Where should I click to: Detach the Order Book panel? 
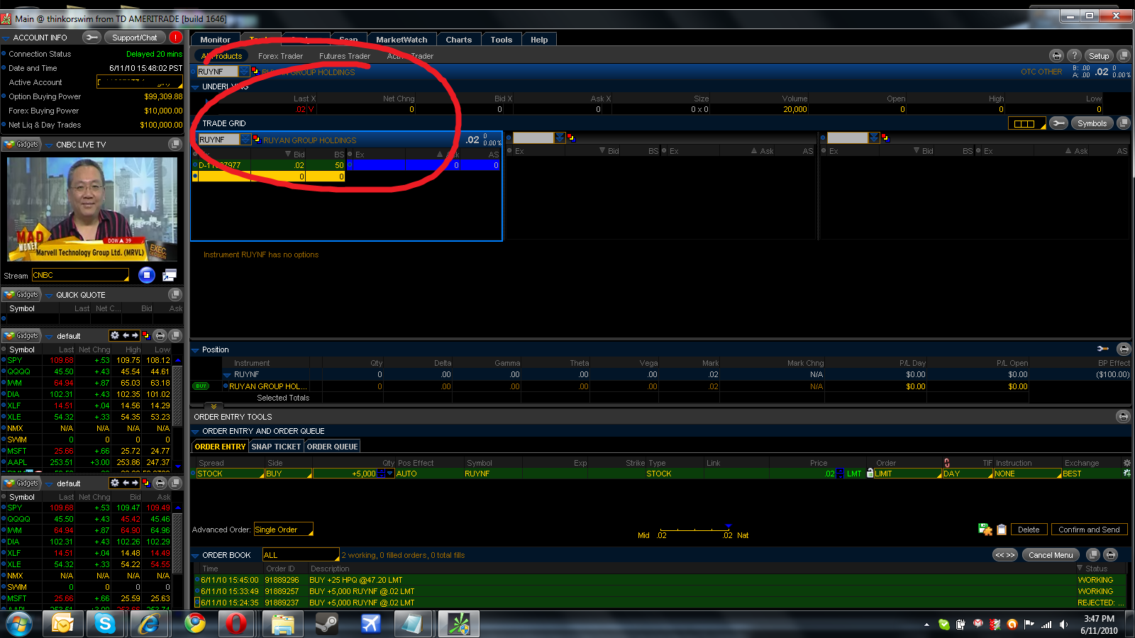pyautogui.click(x=1093, y=555)
